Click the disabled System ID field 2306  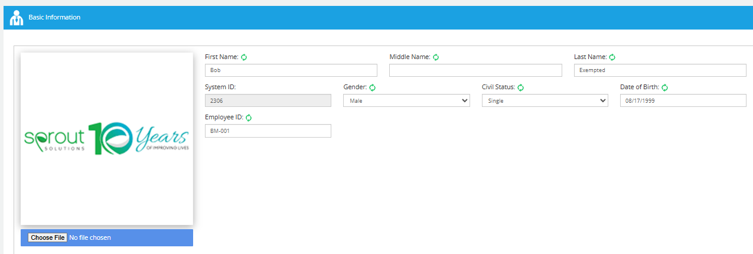click(x=268, y=100)
